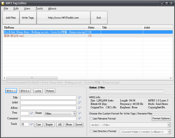Click the file path display field
The image size is (175, 138).
[x=88, y=82]
